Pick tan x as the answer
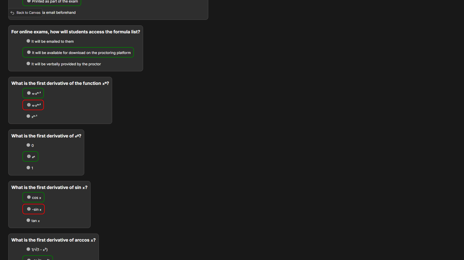464x260 pixels. pyautogui.click(x=28, y=220)
